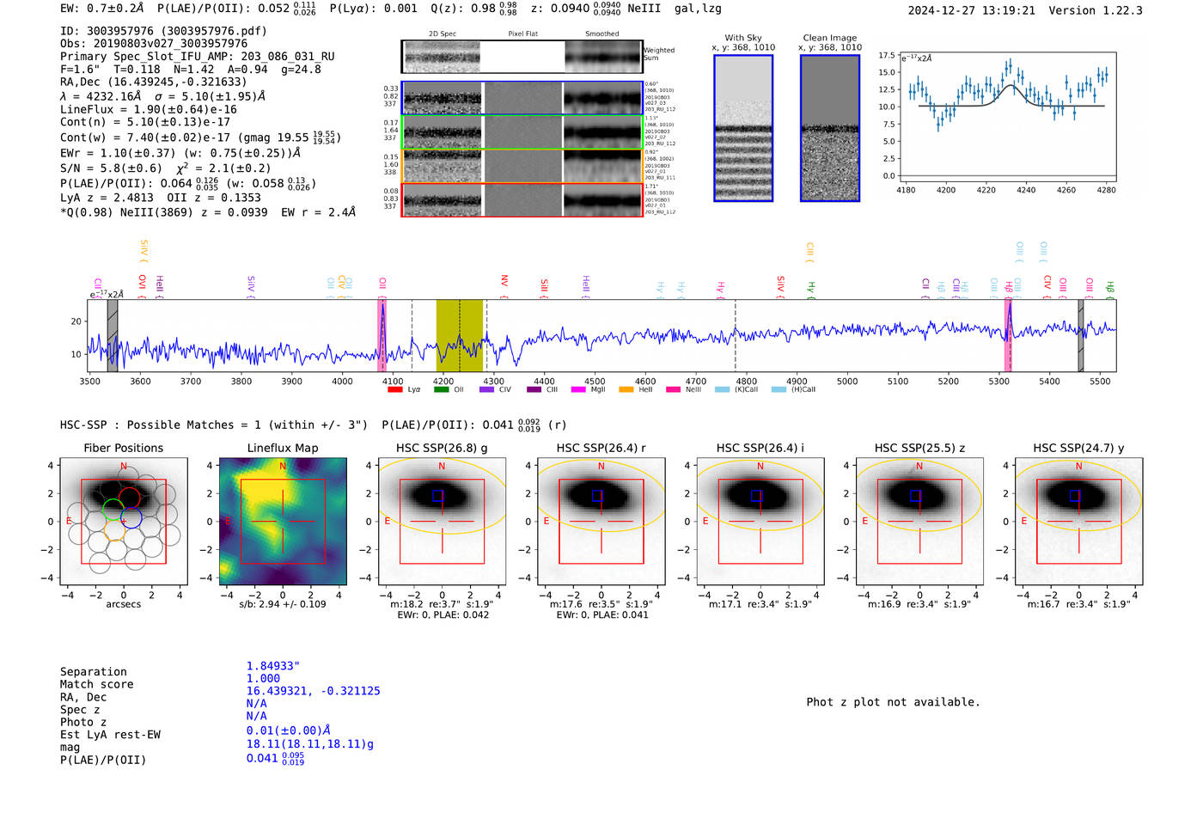Click the (K)CaII legend swatch
Screen dimensions: 1203x819
tap(722, 389)
